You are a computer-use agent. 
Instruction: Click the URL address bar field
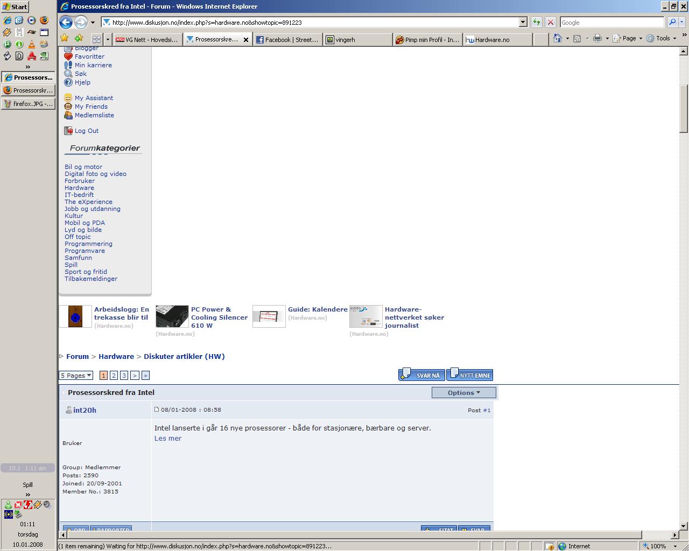click(314, 22)
